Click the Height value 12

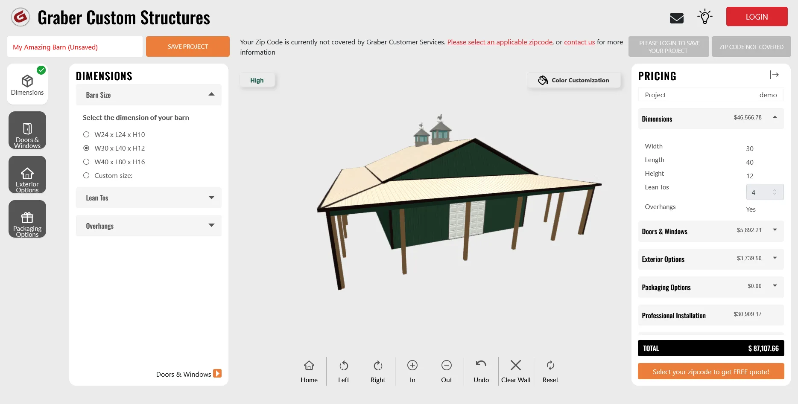coord(750,176)
